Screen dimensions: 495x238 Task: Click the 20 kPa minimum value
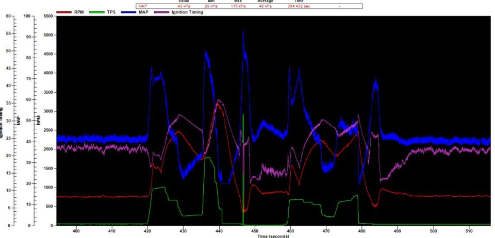(210, 6)
